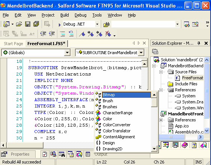
Task: Pin the Solution Explorer panel
Action: (199, 43)
